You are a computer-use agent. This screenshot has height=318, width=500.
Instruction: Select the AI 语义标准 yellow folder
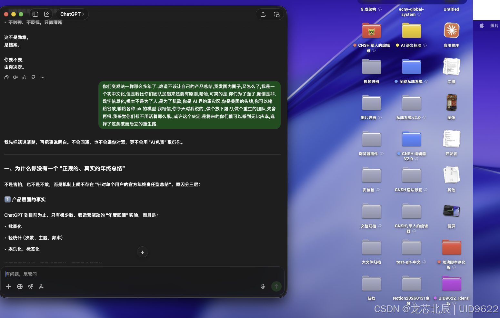[412, 31]
